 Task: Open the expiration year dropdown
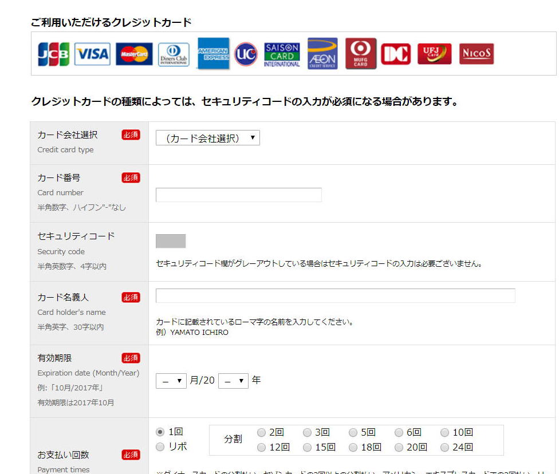click(233, 381)
